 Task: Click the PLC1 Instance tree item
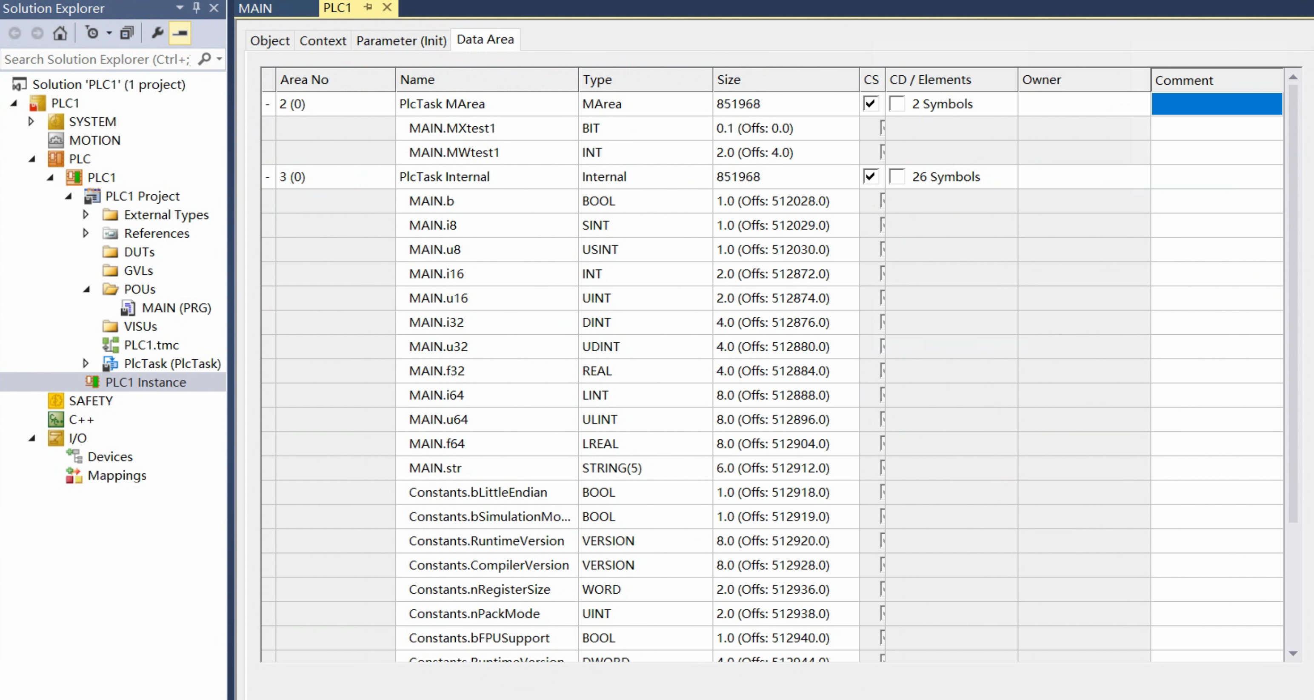click(145, 382)
